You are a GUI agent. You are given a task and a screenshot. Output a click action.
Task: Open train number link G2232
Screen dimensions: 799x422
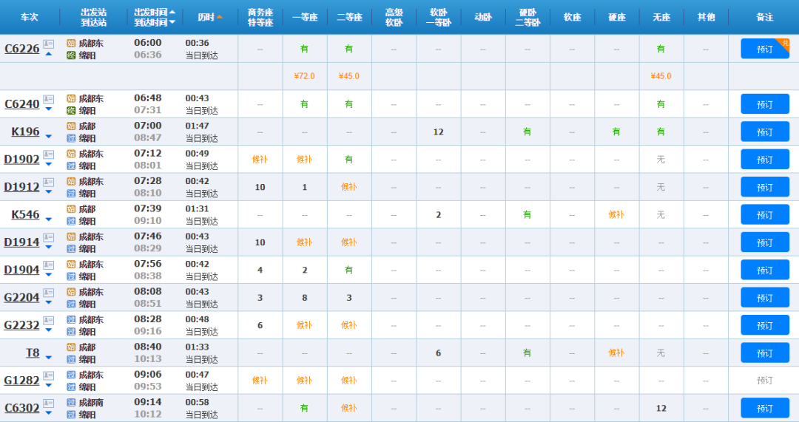[22, 325]
